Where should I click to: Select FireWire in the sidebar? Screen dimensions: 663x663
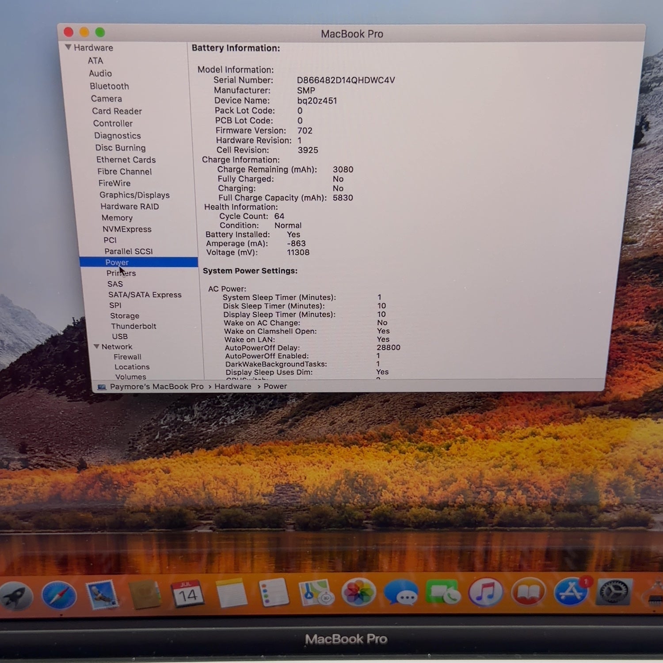(114, 183)
